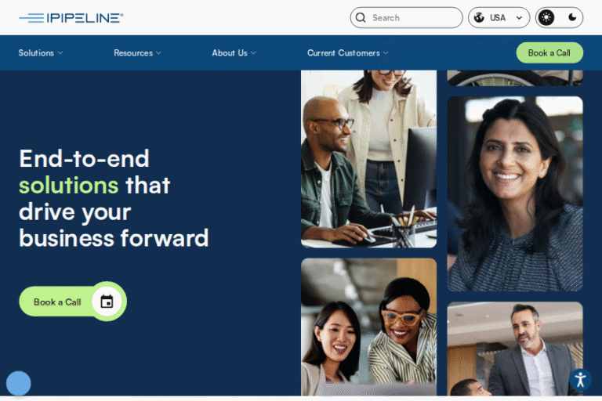Click the globe icon beside USA

click(479, 18)
